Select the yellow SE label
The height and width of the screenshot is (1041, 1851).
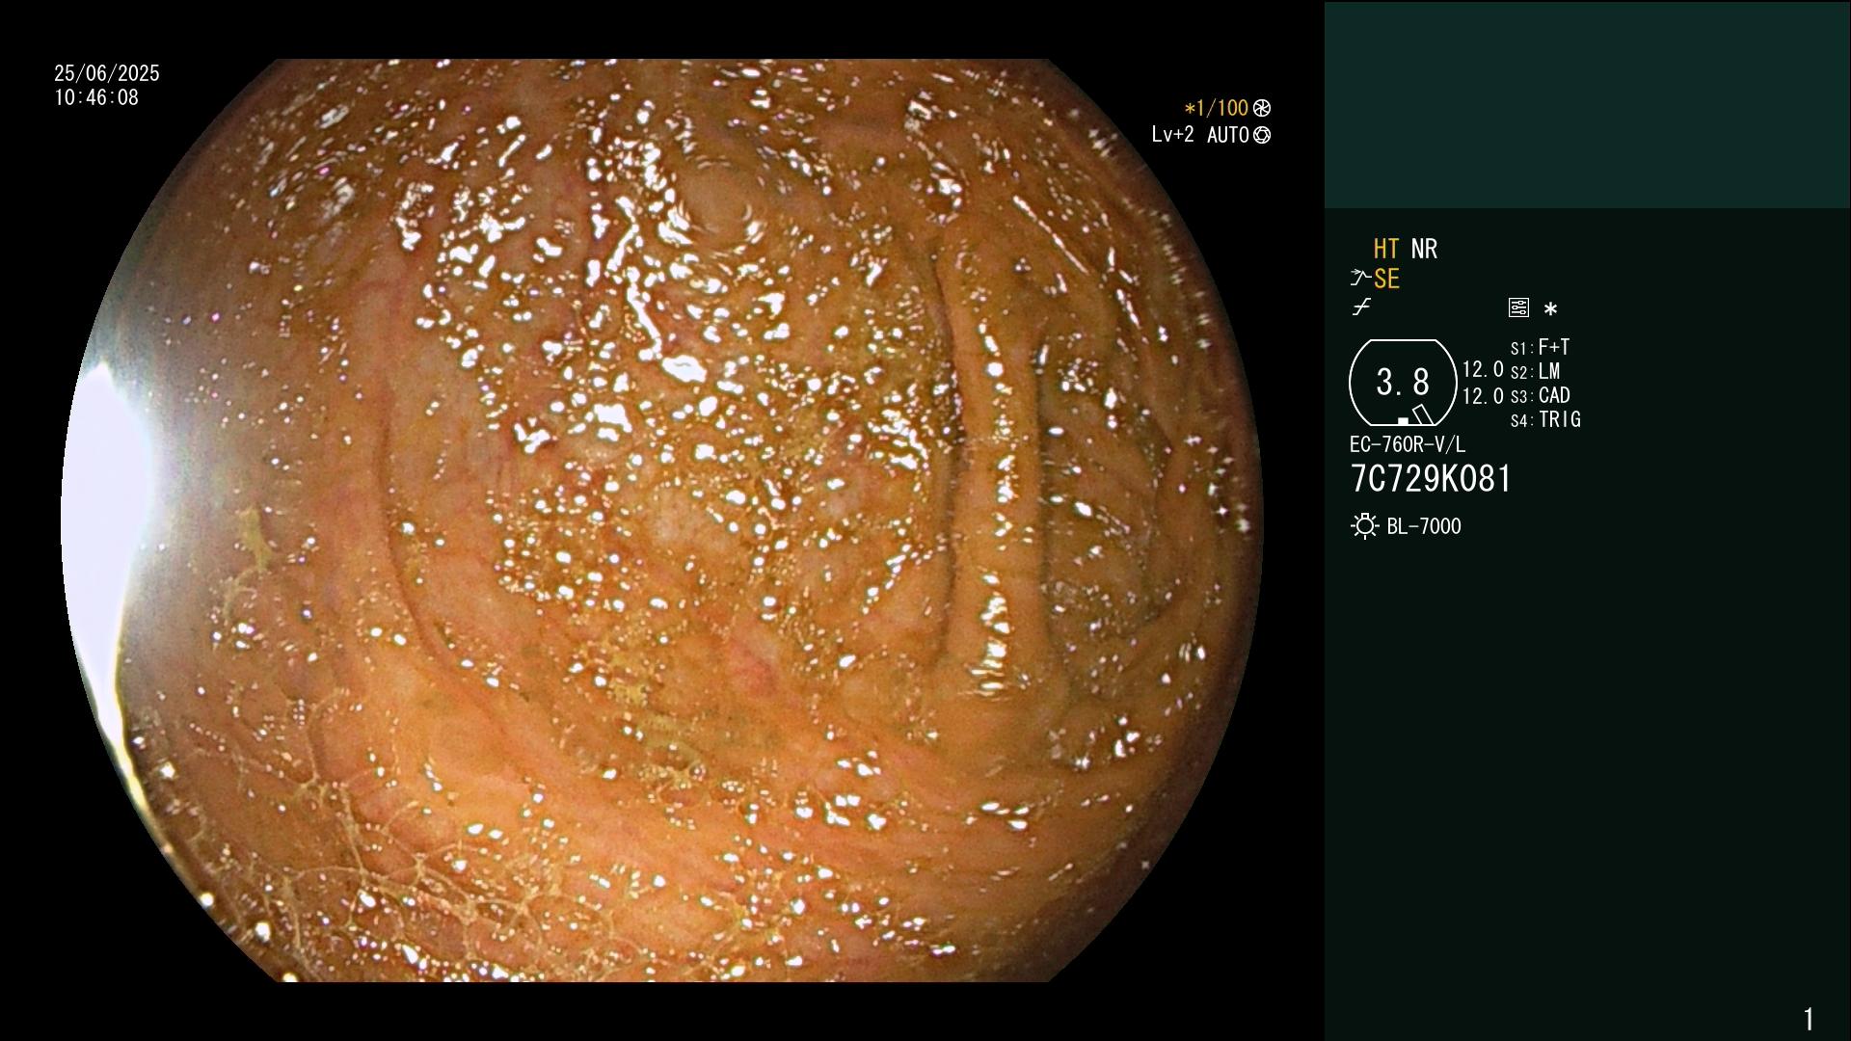click(1386, 280)
